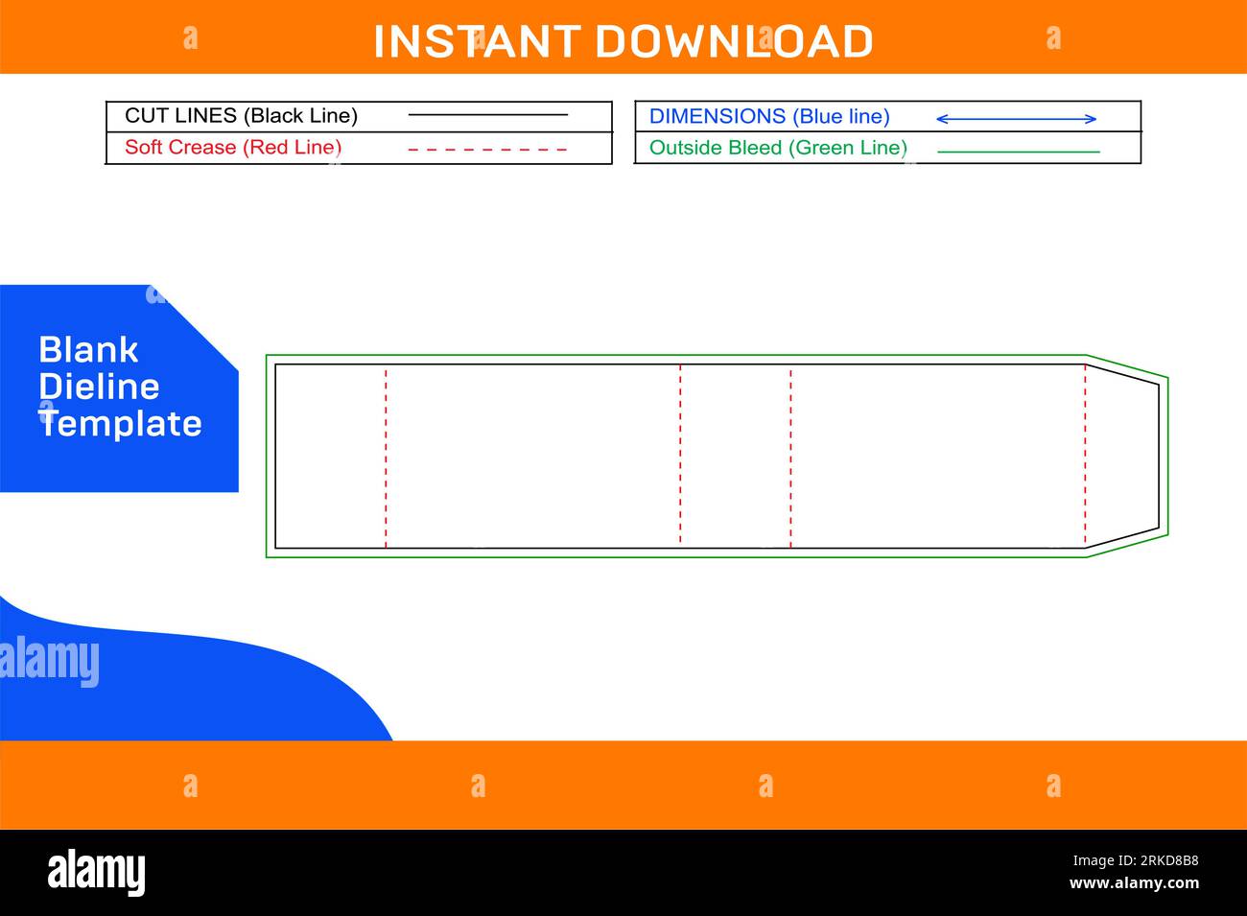This screenshot has height=916, width=1247.
Task: Click the black cut line sample
Action: (488, 115)
